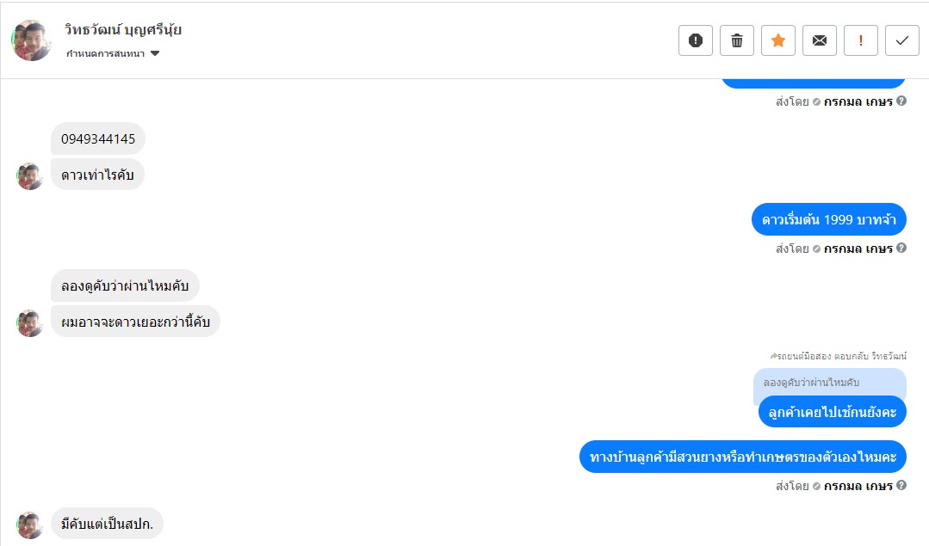Image resolution: width=929 pixels, height=546 pixels.
Task: Click avatar beside ดาวเท่าไรคับ message
Action: click(x=30, y=176)
